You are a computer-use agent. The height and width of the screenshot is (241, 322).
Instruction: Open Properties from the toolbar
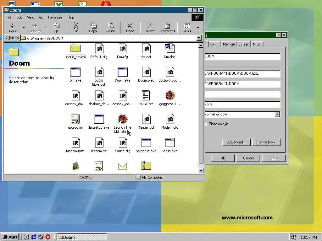pos(167,28)
